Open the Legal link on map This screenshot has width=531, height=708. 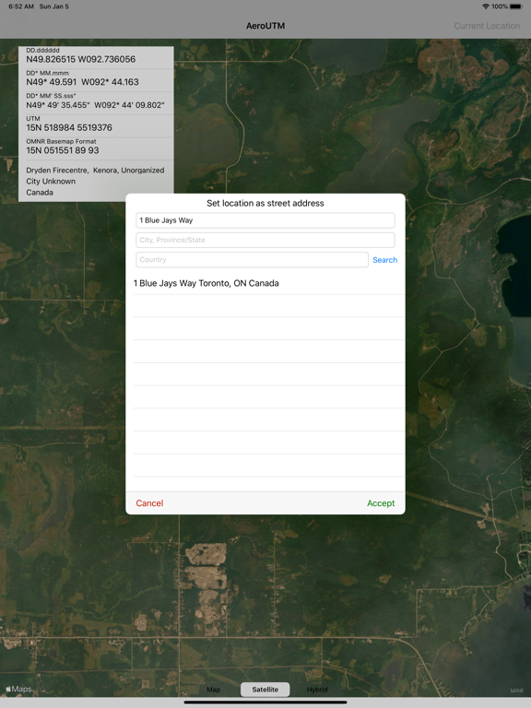[516, 690]
